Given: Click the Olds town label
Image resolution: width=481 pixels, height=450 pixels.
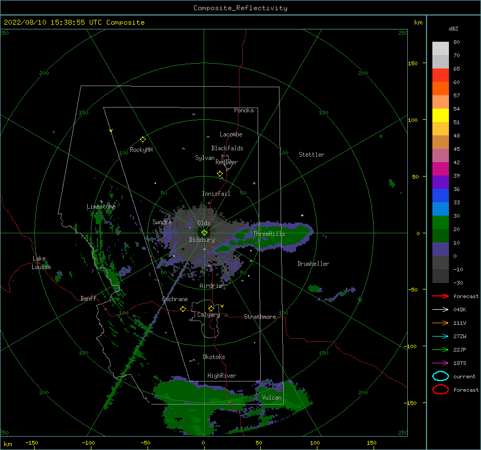Looking at the screenshot, I should click(x=204, y=223).
